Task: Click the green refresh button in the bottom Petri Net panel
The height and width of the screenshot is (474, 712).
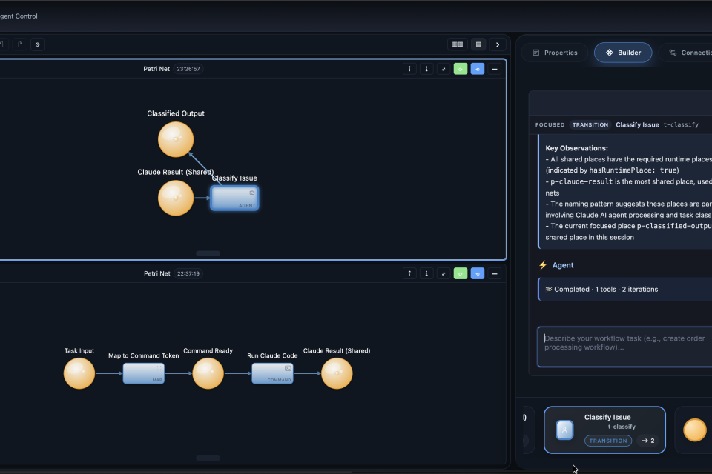Action: [x=461, y=273]
